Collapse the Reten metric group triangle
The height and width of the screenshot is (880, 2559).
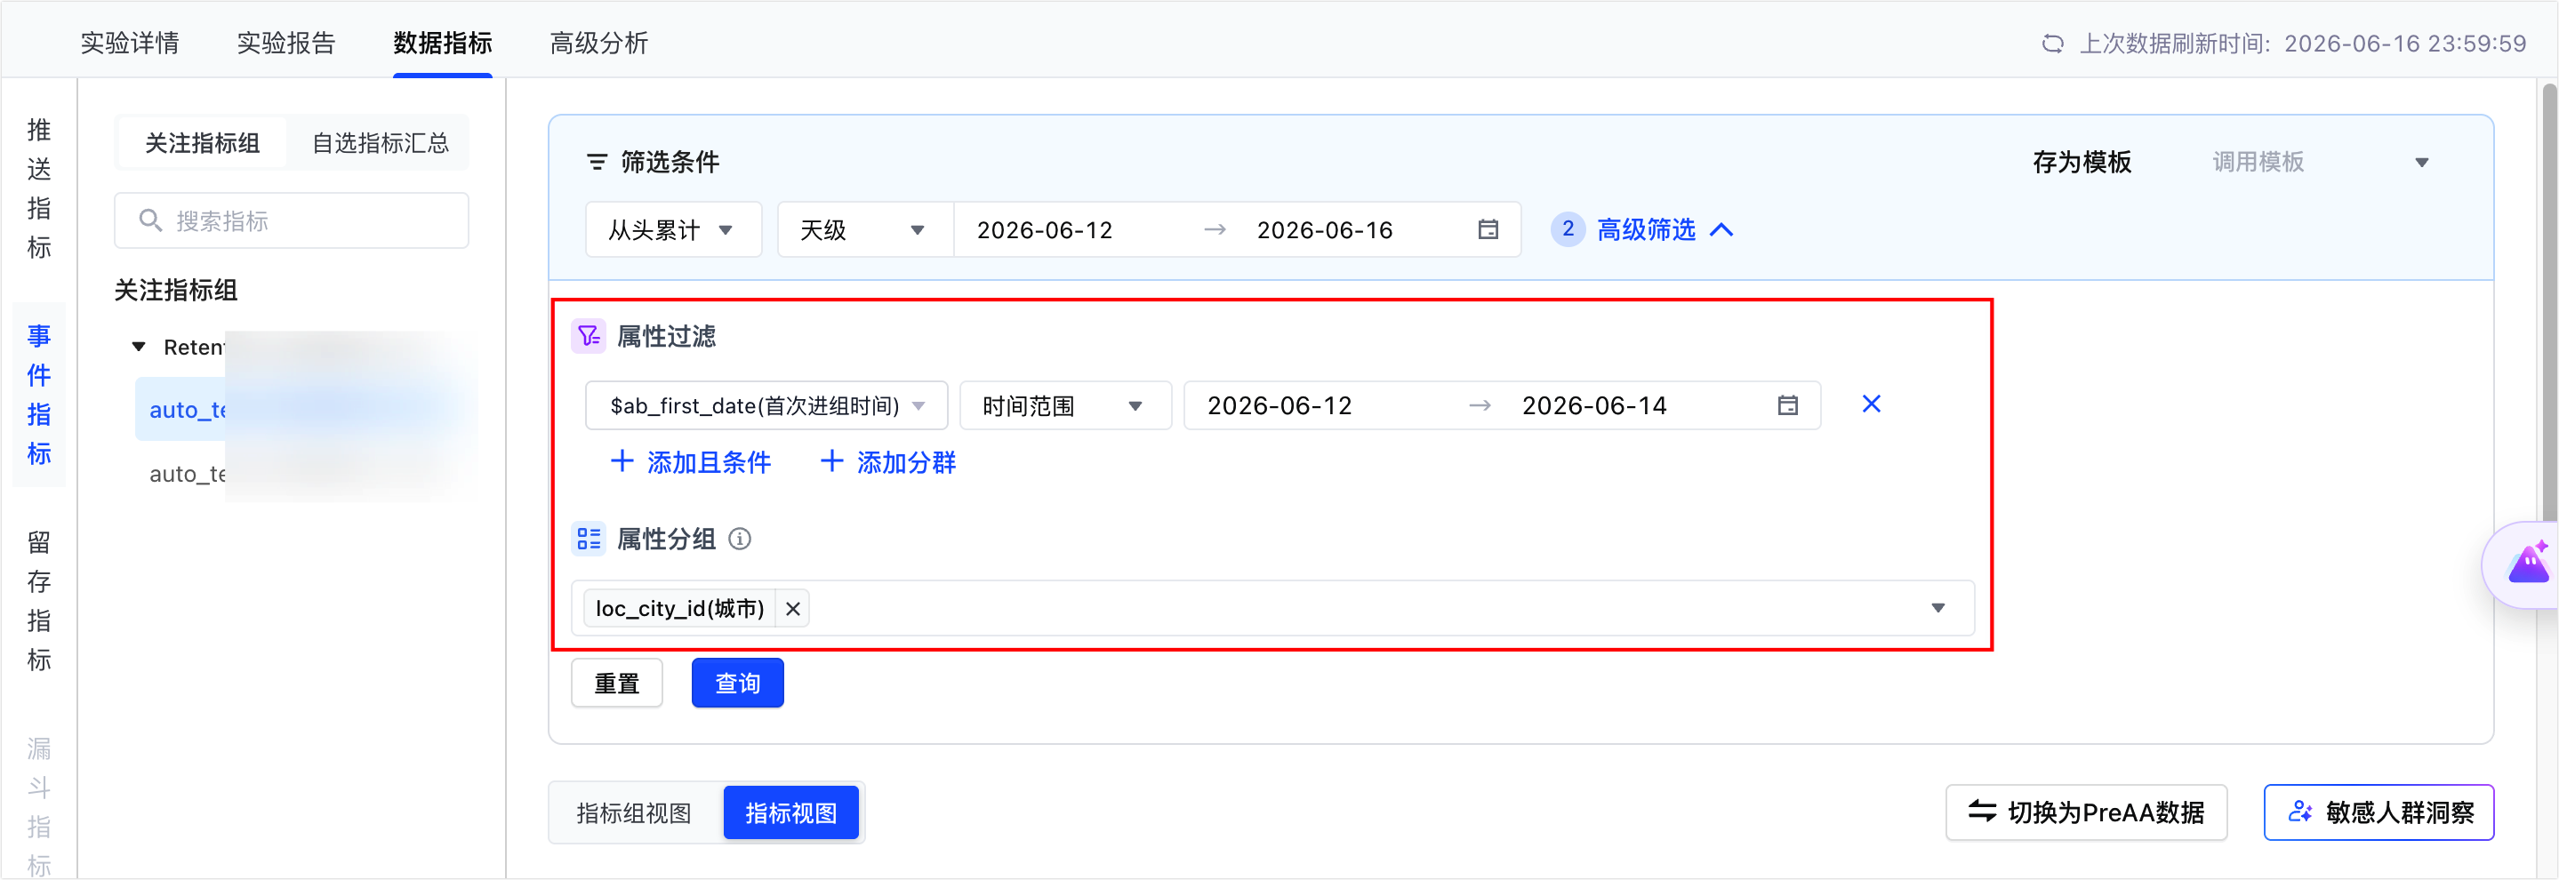139,347
